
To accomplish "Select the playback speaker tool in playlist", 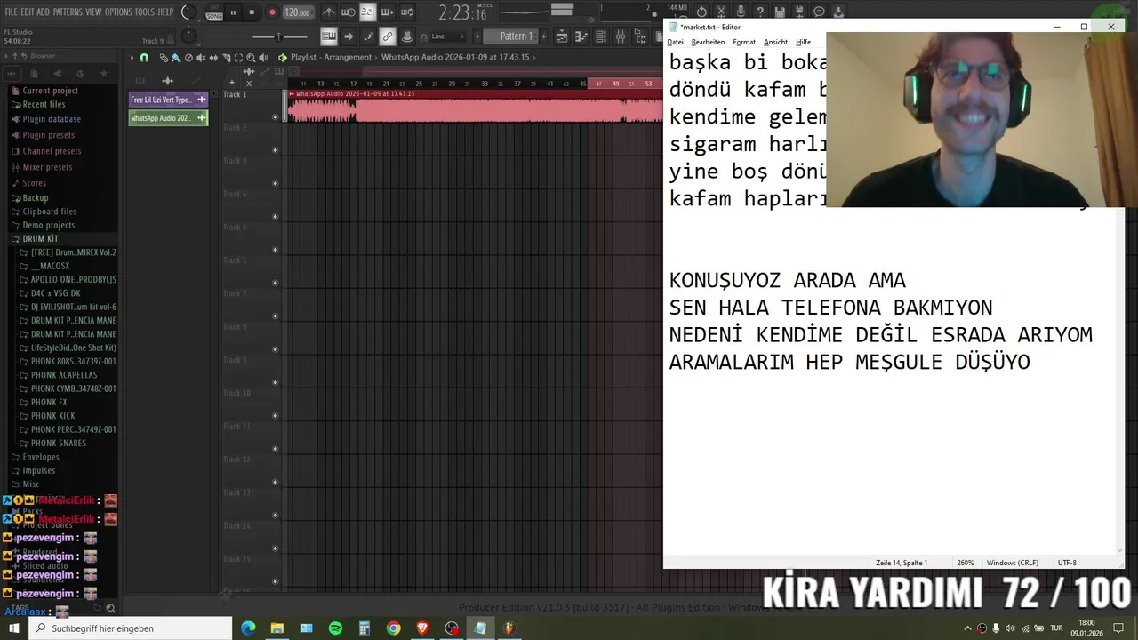I will 263,57.
